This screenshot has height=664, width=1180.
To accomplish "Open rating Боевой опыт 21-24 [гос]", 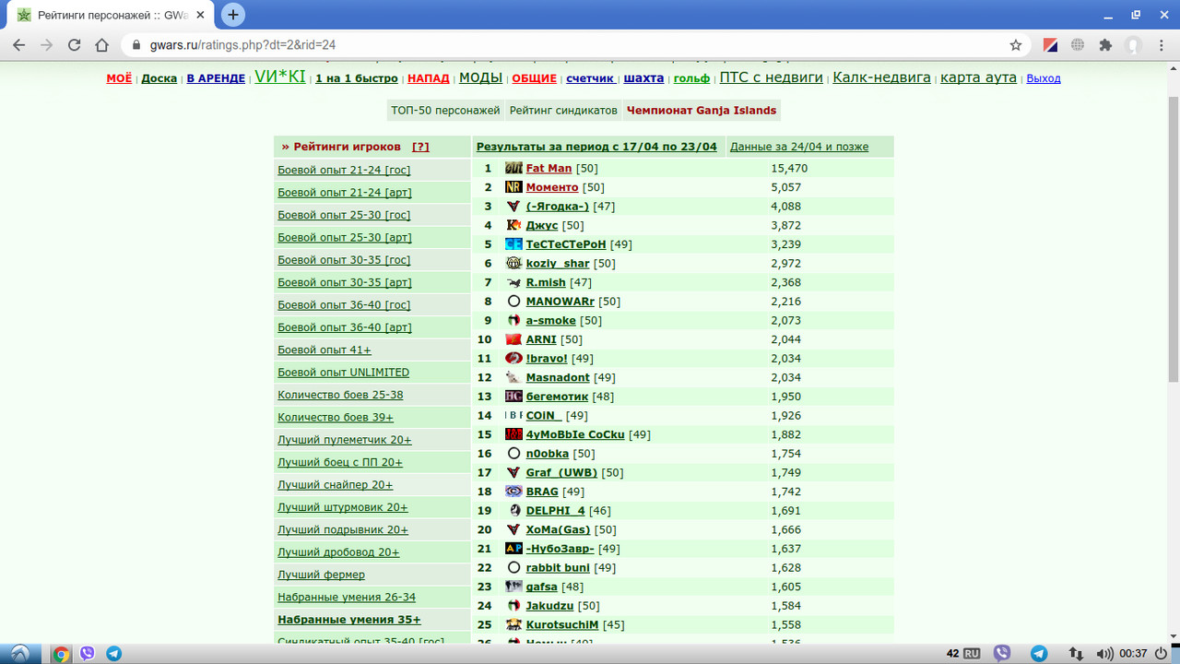I will [344, 170].
